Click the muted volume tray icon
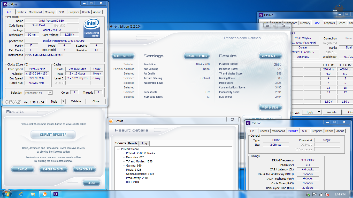This screenshot has width=353, height=198. point(327,194)
